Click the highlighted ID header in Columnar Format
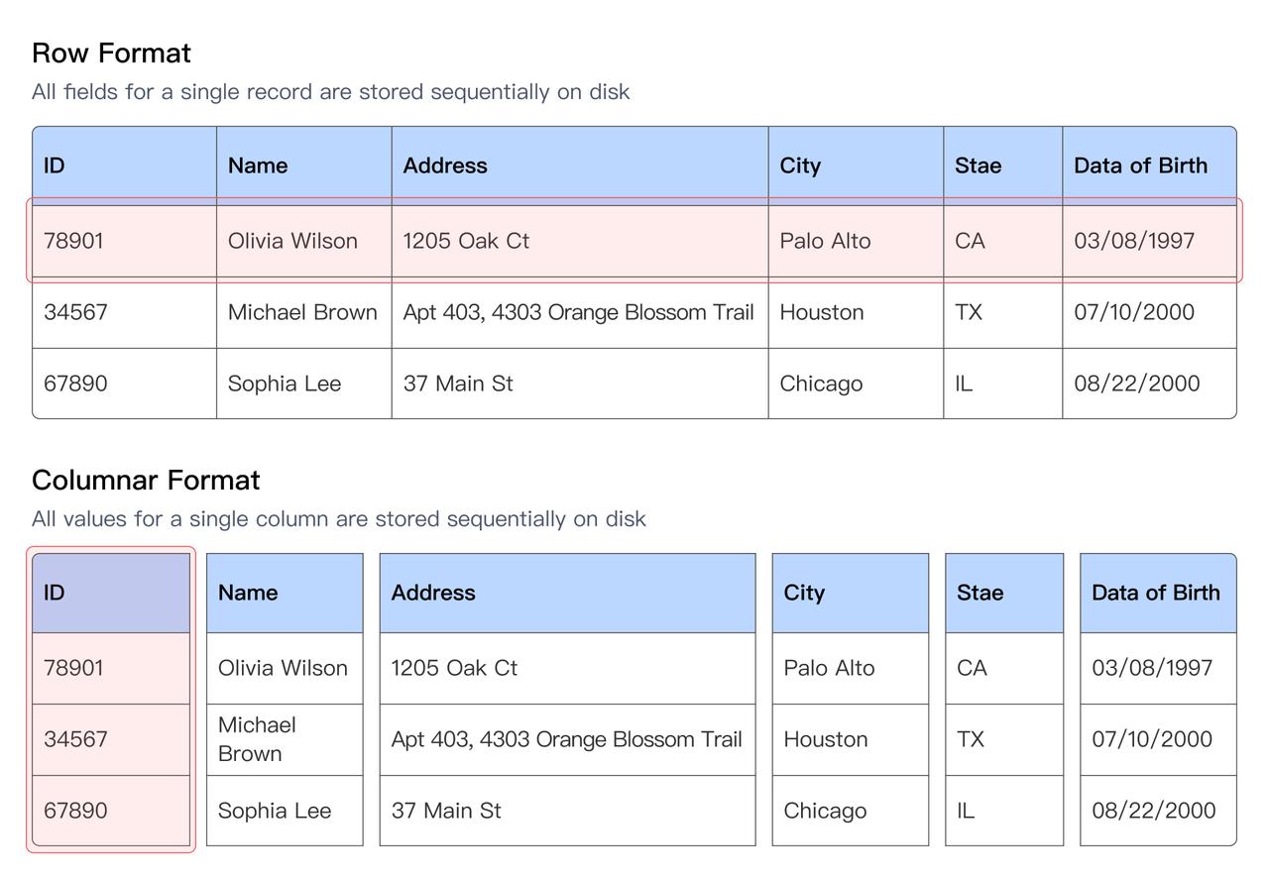 (55, 593)
